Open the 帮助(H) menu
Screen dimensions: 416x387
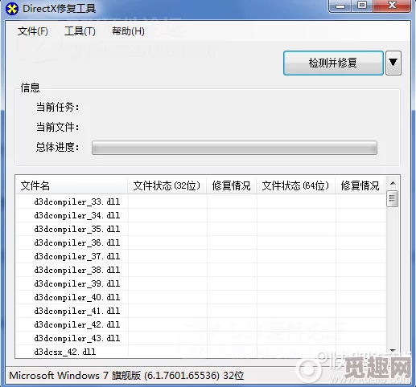pyautogui.click(x=128, y=31)
